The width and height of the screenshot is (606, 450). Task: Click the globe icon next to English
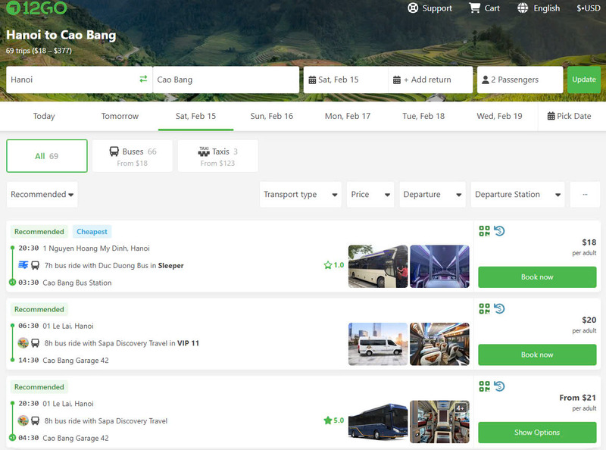point(521,8)
